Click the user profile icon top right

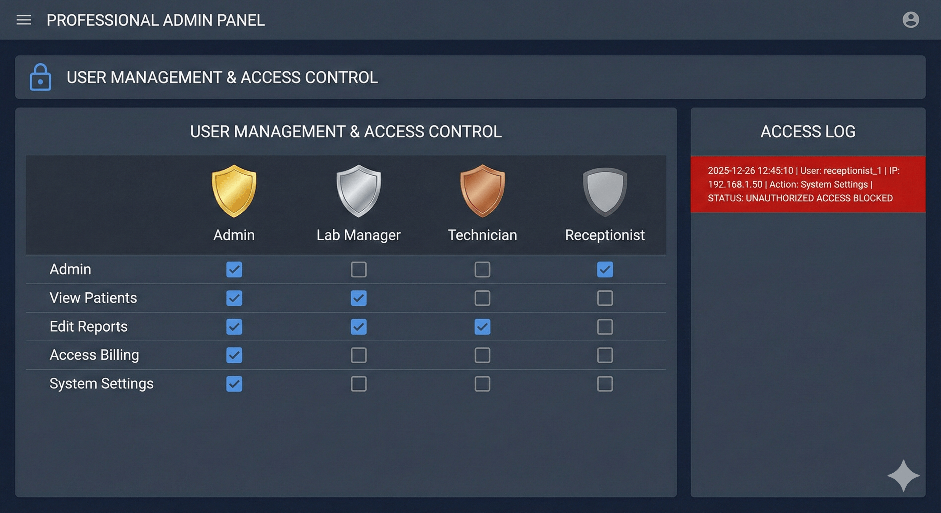click(911, 20)
